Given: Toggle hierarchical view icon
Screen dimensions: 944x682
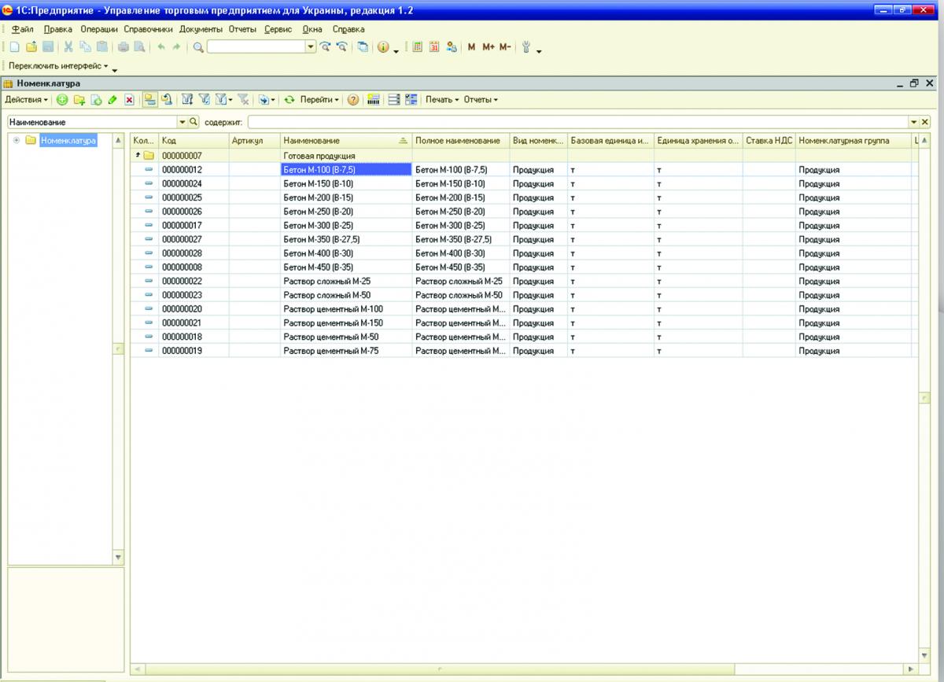Looking at the screenshot, I should (149, 100).
